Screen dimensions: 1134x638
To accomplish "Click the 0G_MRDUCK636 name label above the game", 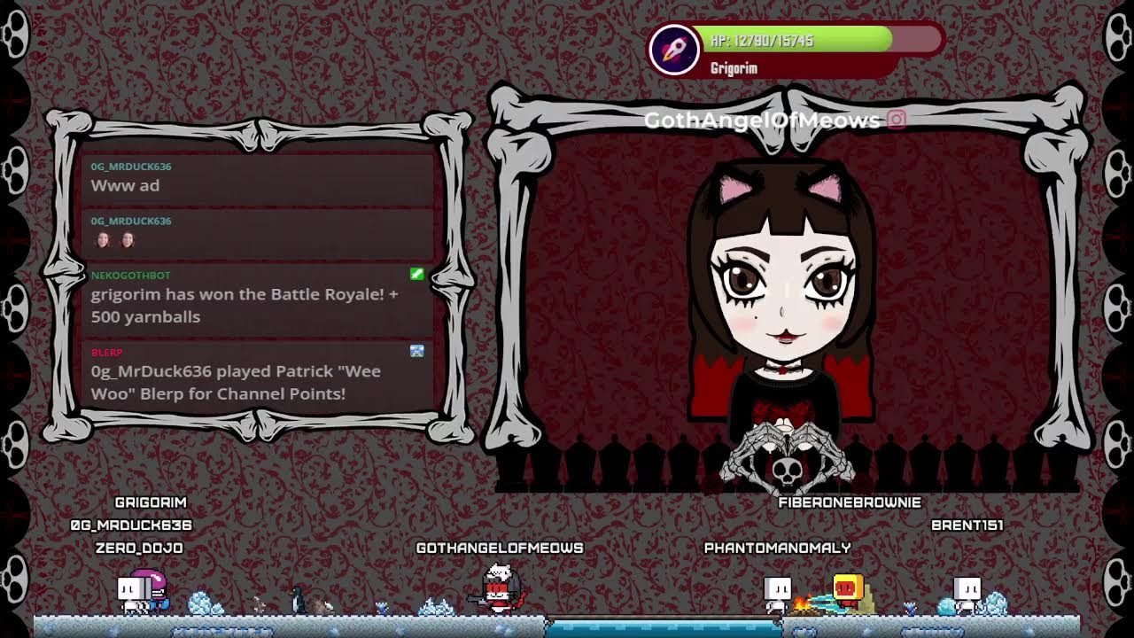I will pyautogui.click(x=131, y=525).
